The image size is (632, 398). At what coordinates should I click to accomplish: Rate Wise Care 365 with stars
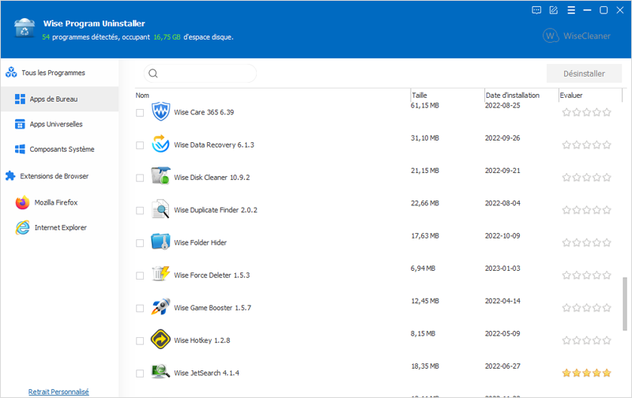586,112
